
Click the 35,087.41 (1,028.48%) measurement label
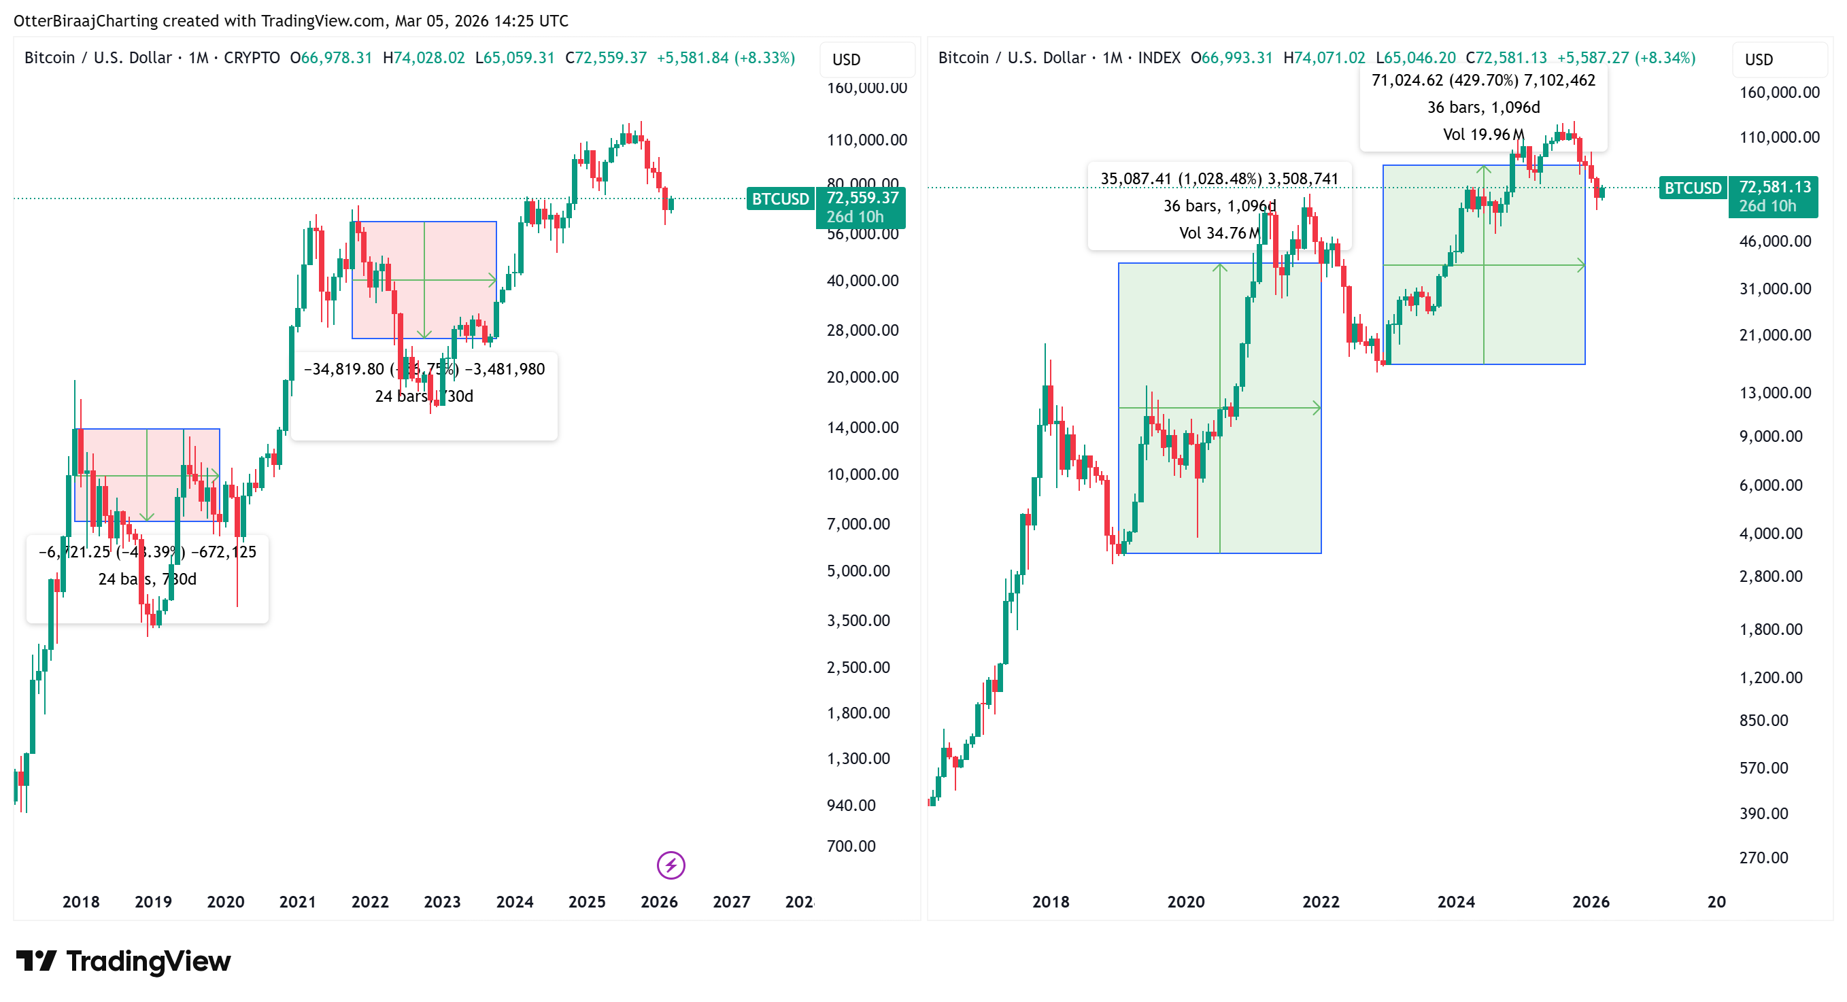click(1219, 179)
